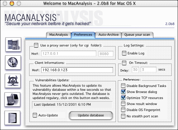Screen dimensions: 178x130
Task: Select the Preferences tab
Action: tap(83, 35)
